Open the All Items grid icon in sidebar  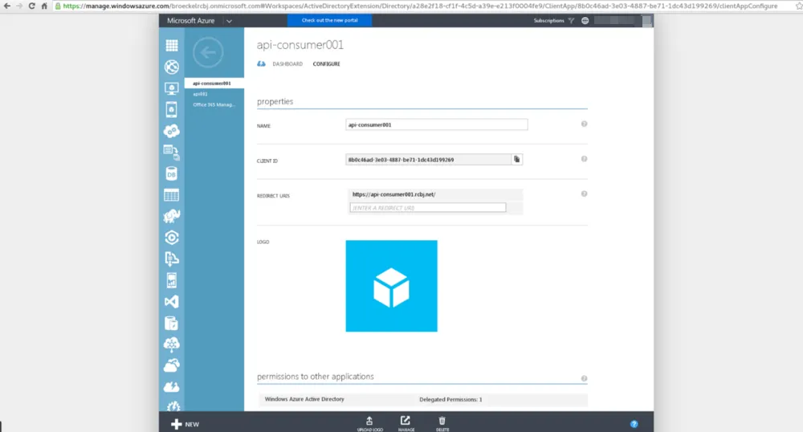pyautogui.click(x=172, y=46)
